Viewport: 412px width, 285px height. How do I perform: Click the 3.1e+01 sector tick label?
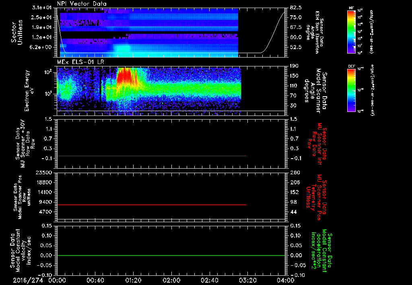41,8
